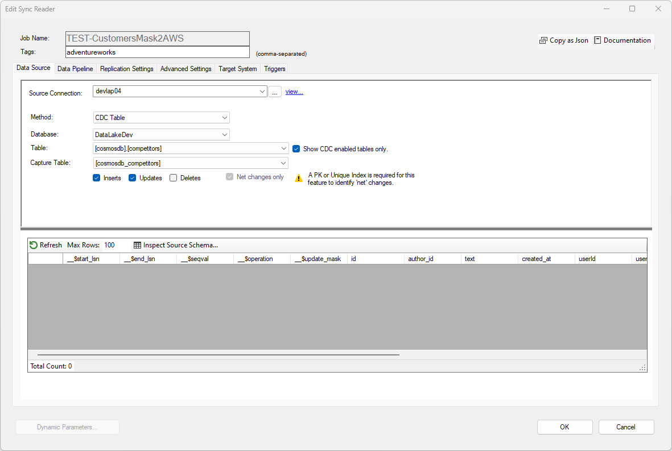Click the ellipsis browse connection button
The image size is (672, 451).
(275, 92)
